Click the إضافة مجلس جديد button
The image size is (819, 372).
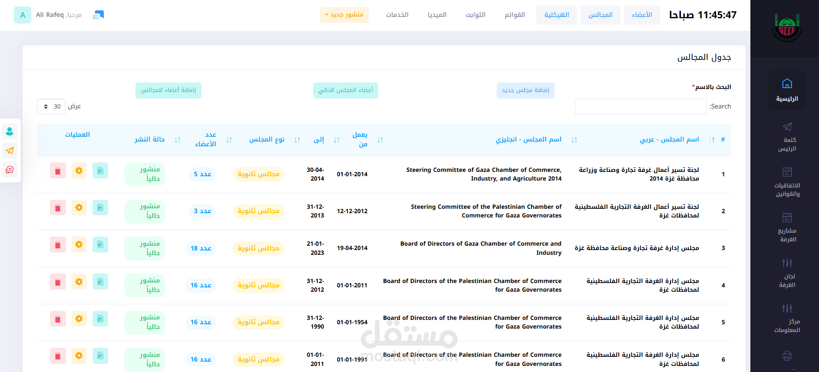click(x=525, y=90)
